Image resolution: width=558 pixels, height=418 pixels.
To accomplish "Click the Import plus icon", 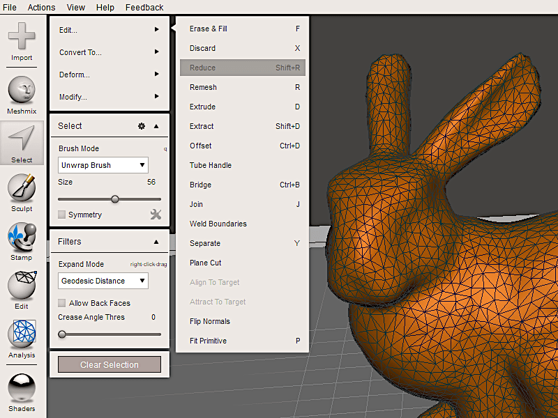I will pos(22,36).
